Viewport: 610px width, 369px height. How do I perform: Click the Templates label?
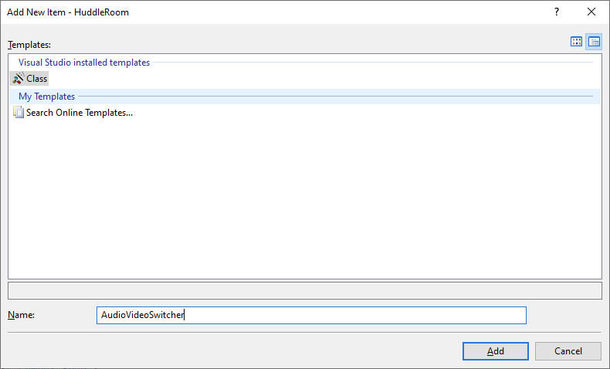coord(29,45)
